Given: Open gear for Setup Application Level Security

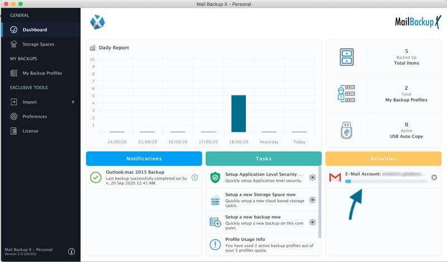Looking at the screenshot, I should coord(312,177).
